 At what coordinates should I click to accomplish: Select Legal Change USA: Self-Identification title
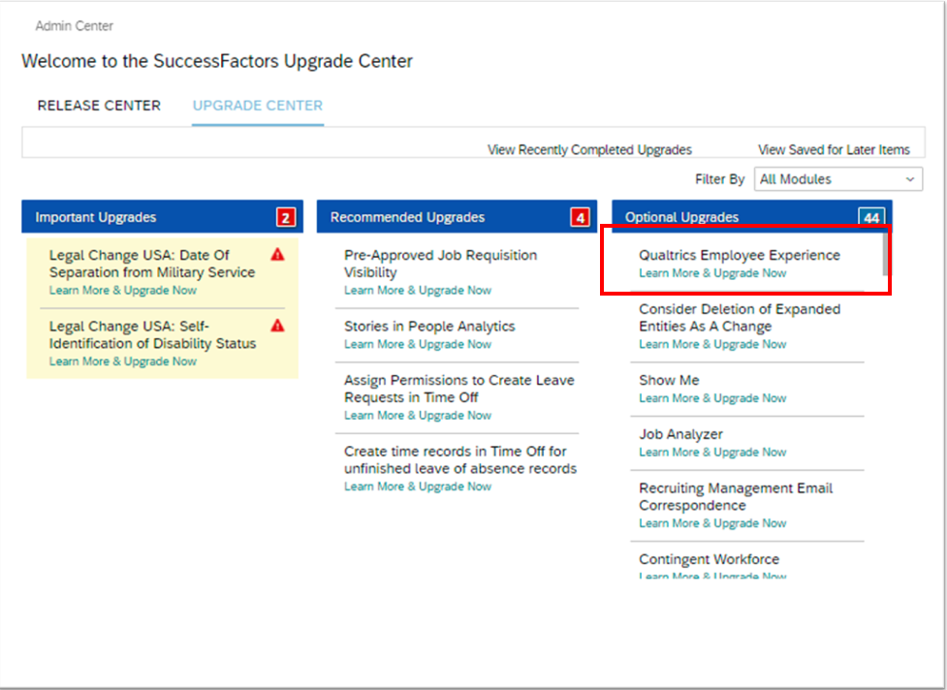(152, 335)
